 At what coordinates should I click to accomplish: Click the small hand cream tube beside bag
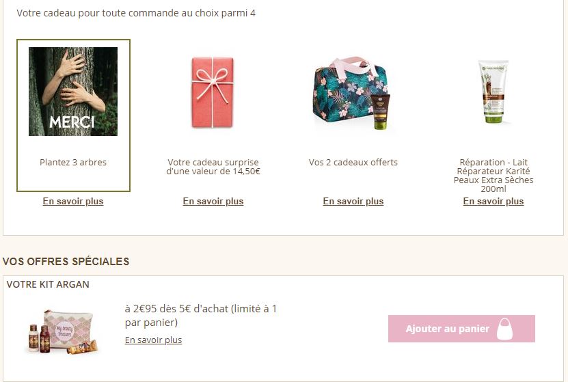[380, 111]
